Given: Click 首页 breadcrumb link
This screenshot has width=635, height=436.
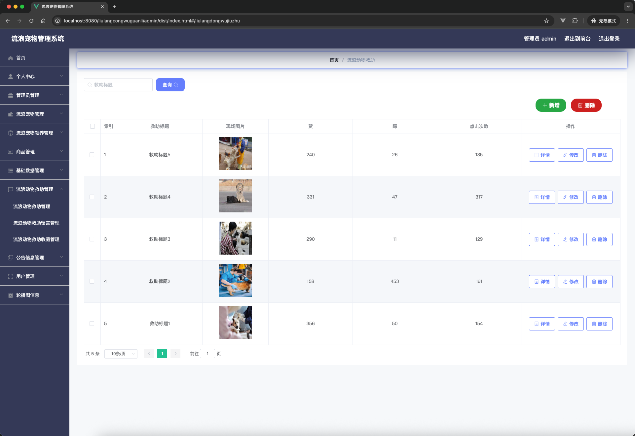Looking at the screenshot, I should pos(334,60).
